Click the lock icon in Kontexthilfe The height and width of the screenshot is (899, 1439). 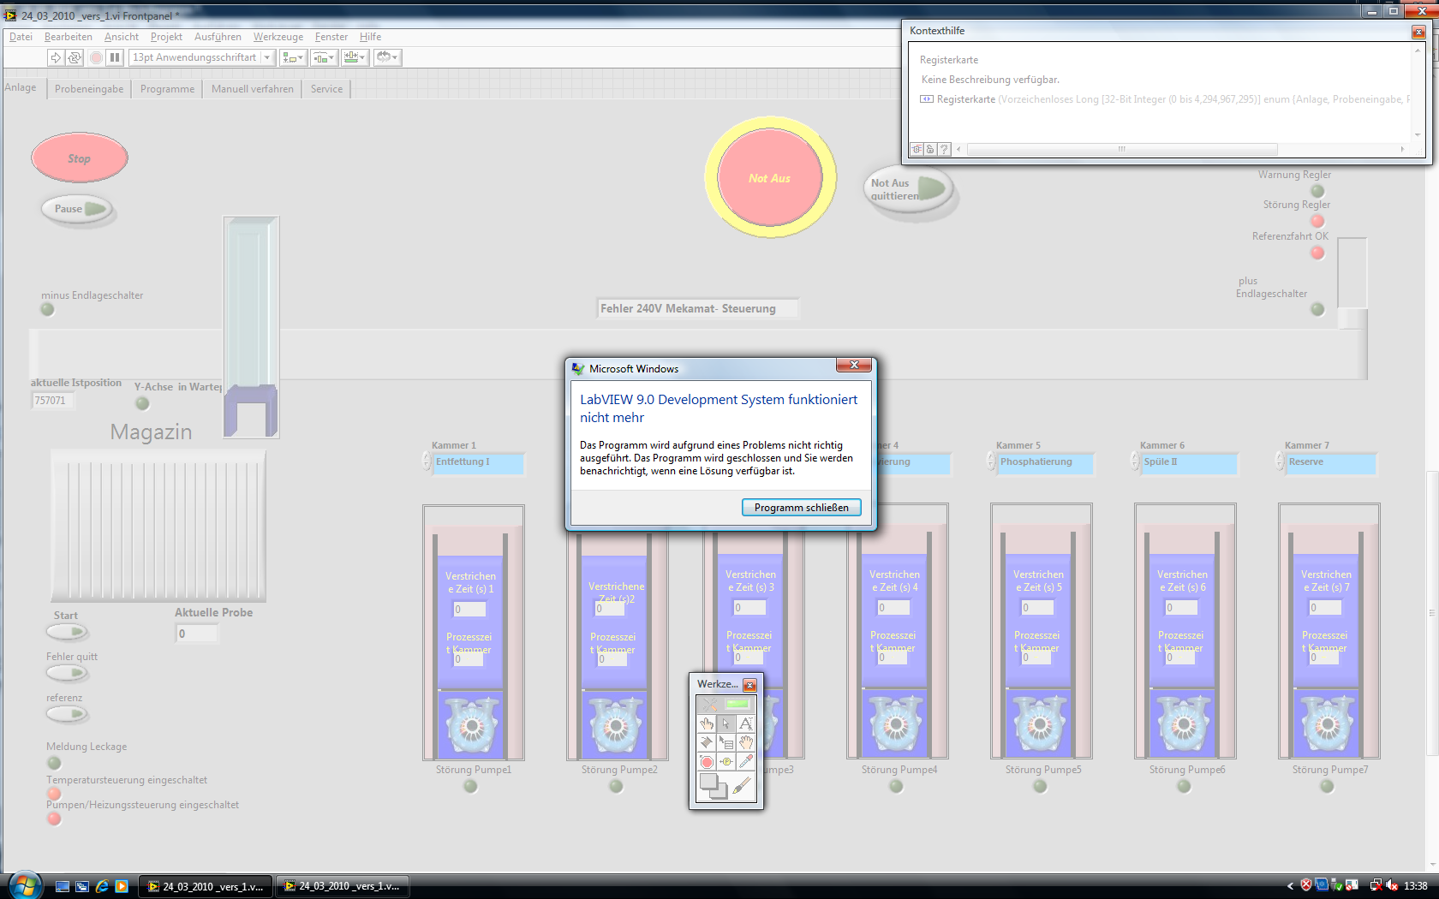930,149
